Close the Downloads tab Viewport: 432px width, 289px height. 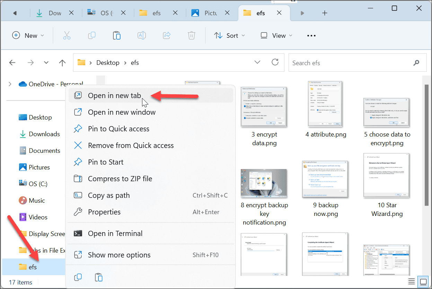point(71,13)
